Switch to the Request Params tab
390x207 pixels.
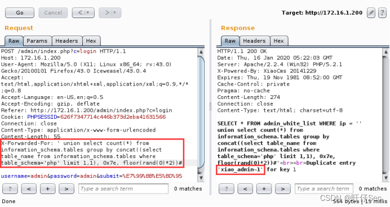pos(37,41)
